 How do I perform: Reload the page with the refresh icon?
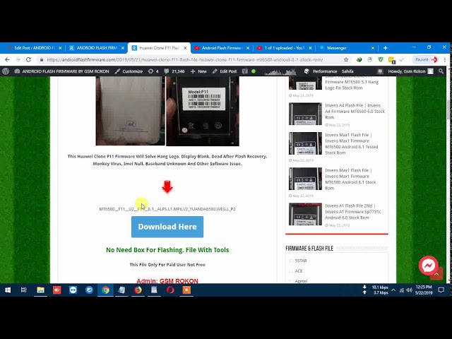[x=28, y=59]
